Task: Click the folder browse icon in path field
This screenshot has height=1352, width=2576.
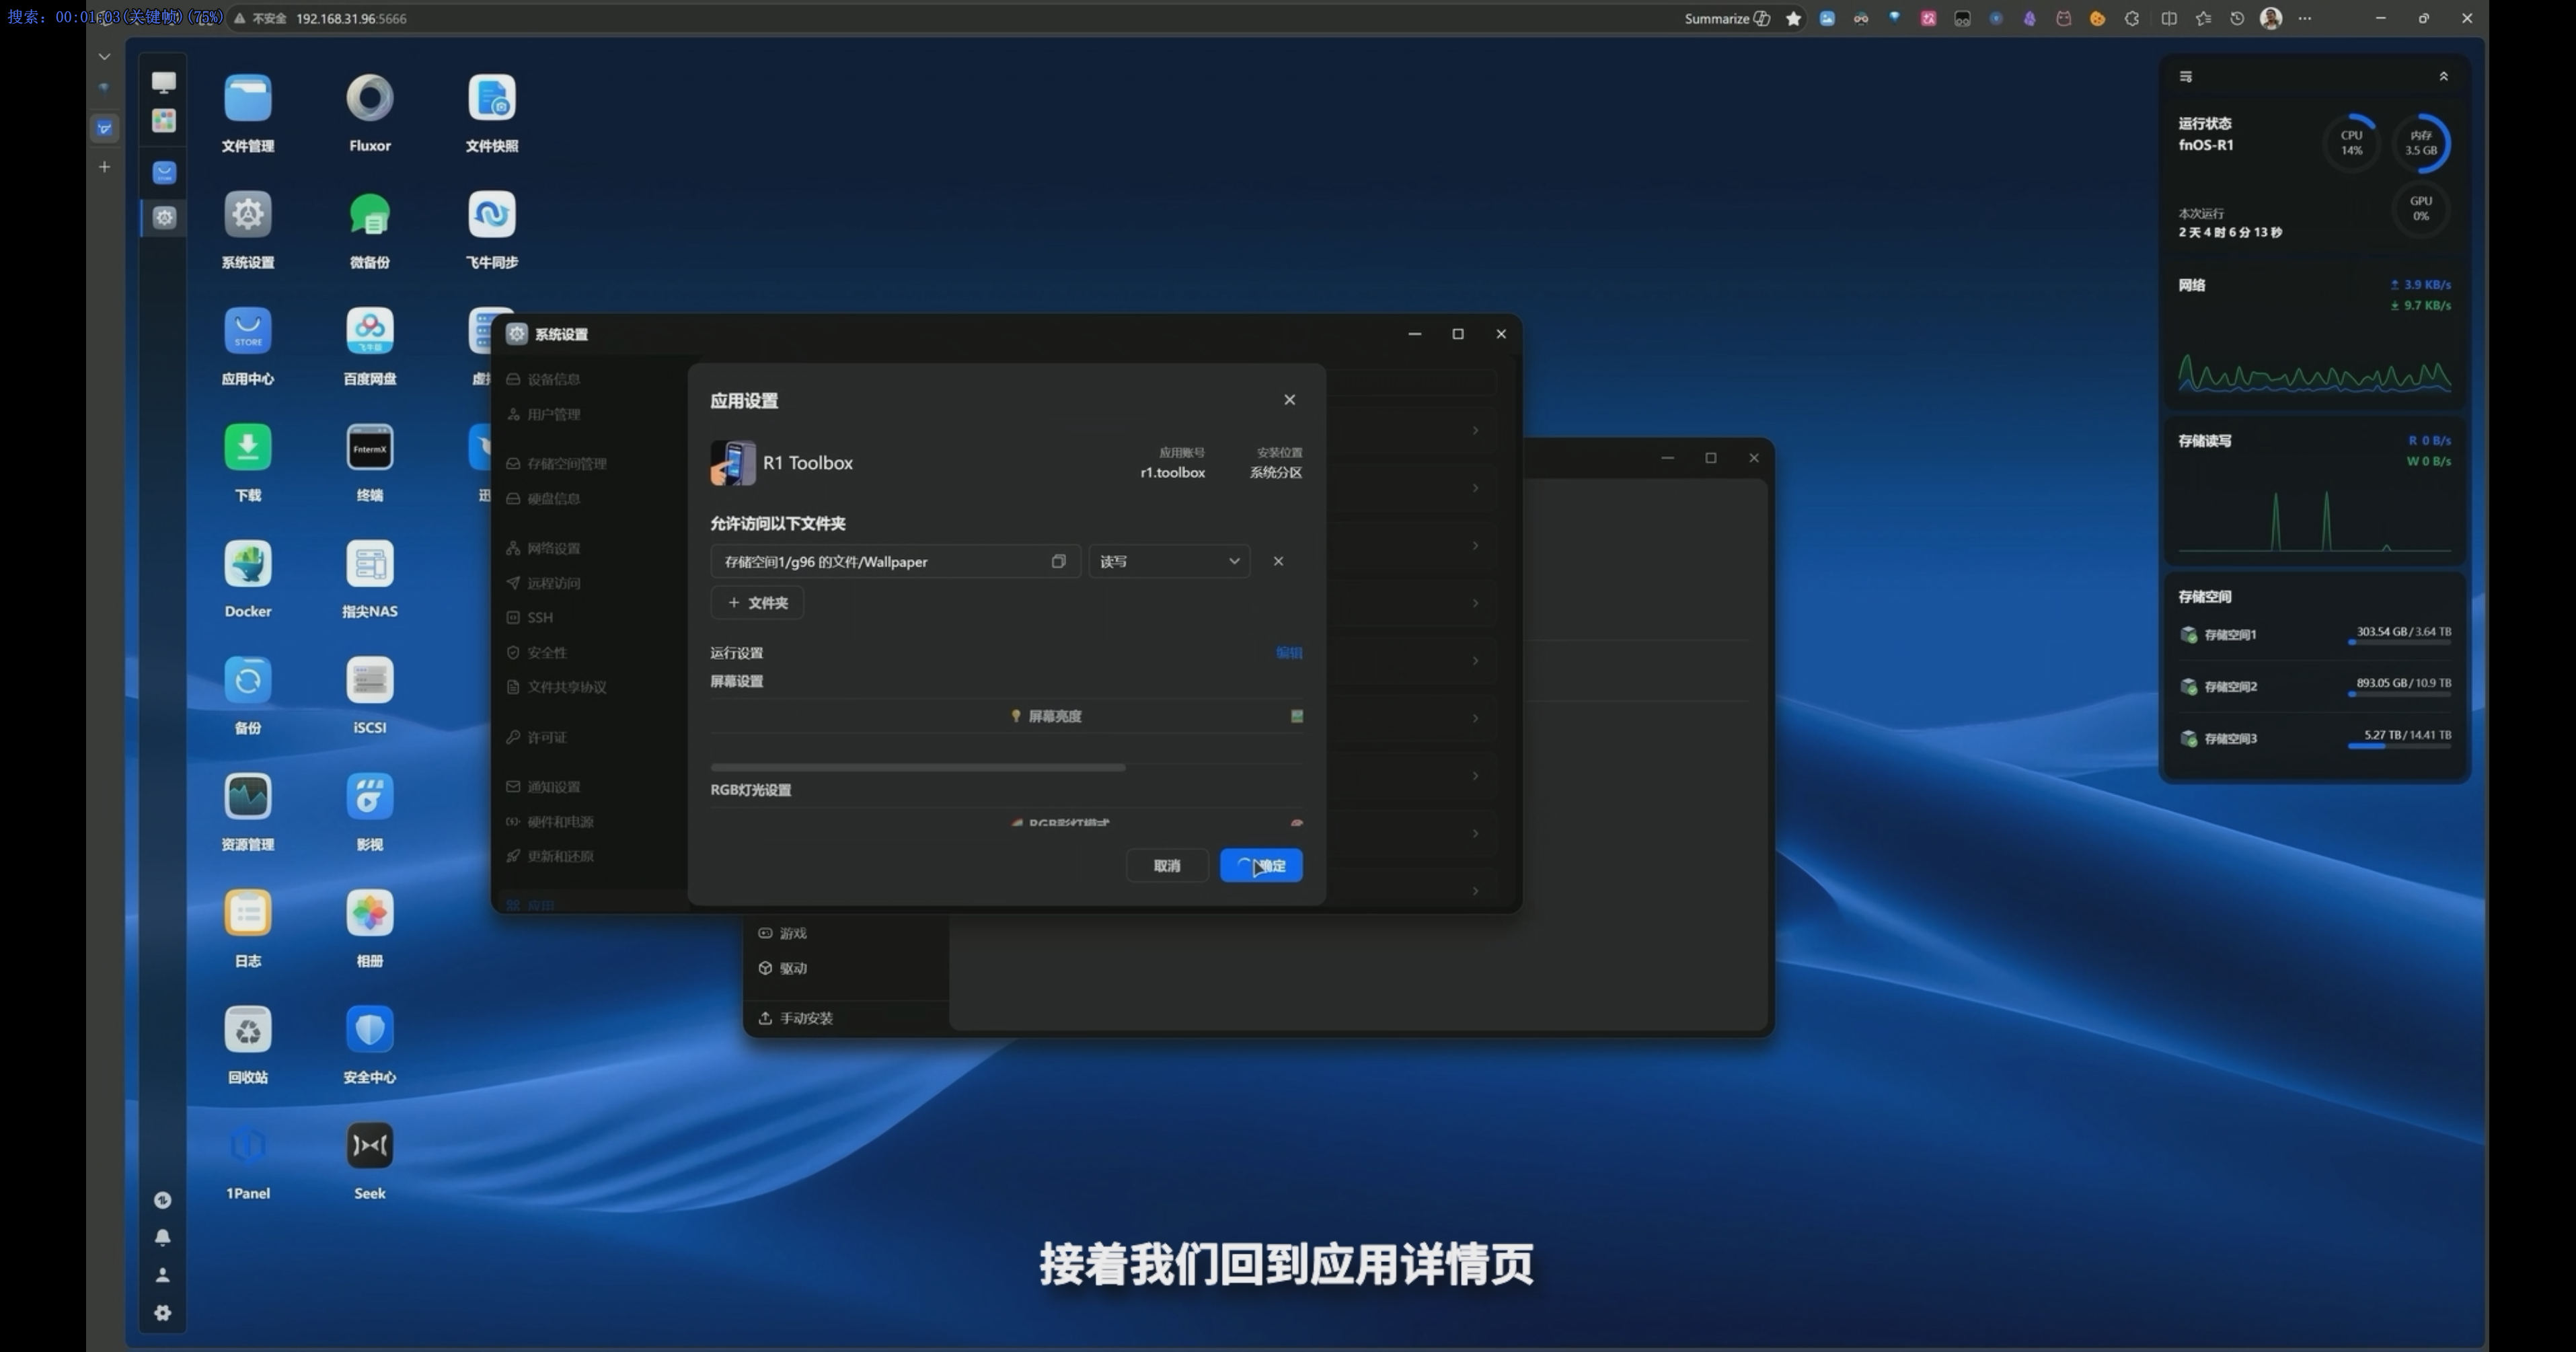Action: 1058,561
